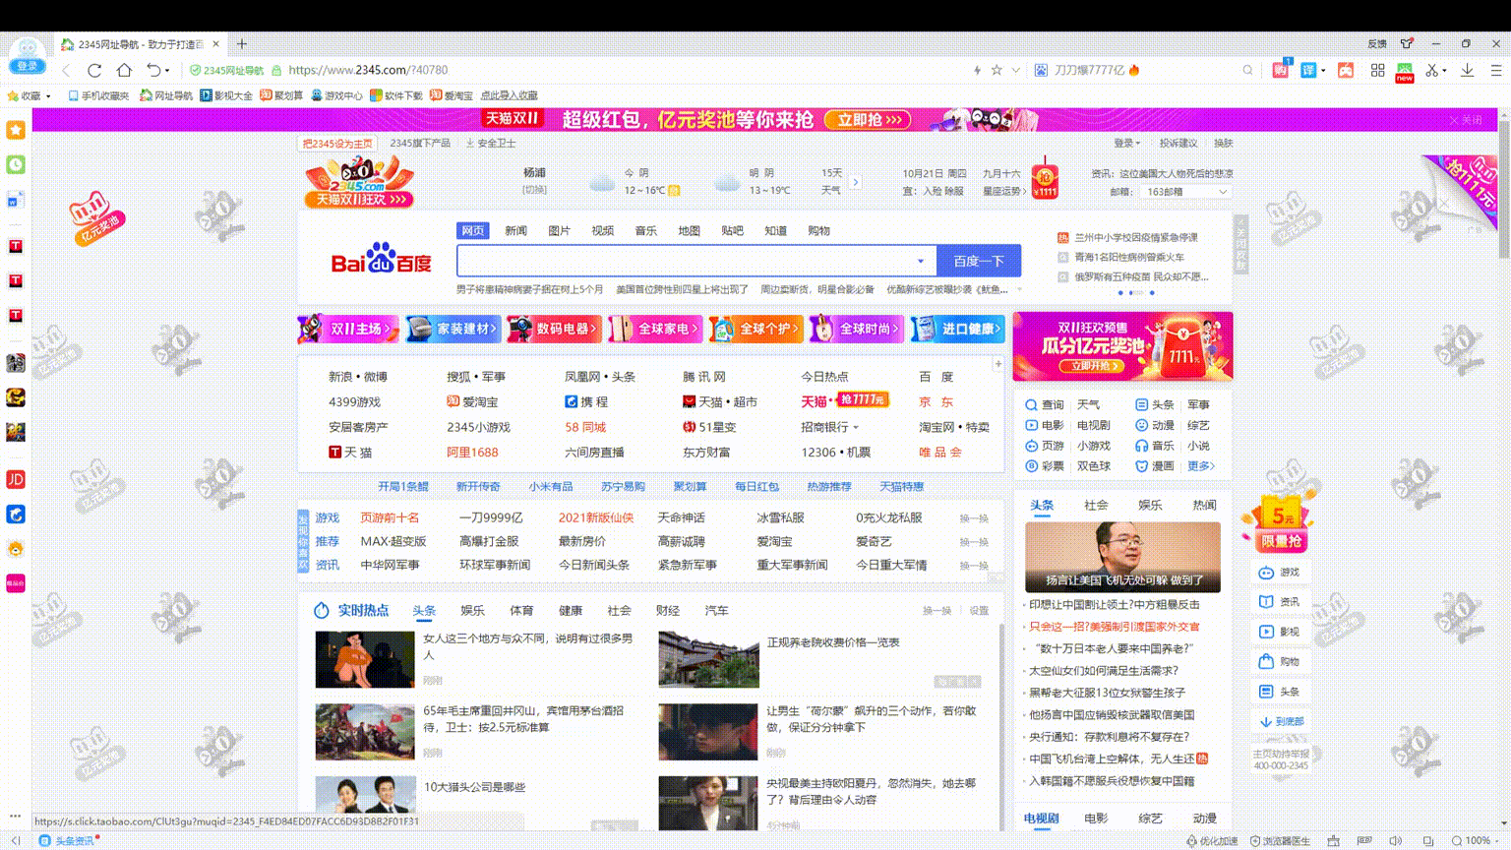Open the green clock sidebar icon

16,164
